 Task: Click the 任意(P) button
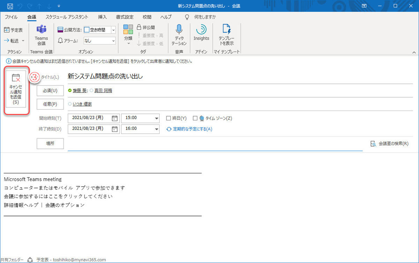pyautogui.click(x=50, y=104)
